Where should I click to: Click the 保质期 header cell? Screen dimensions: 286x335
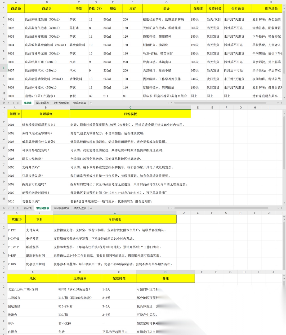[198, 8]
